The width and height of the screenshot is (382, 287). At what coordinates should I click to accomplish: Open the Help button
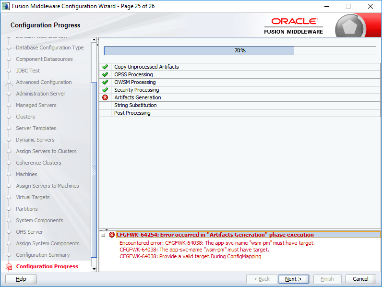tap(21, 279)
